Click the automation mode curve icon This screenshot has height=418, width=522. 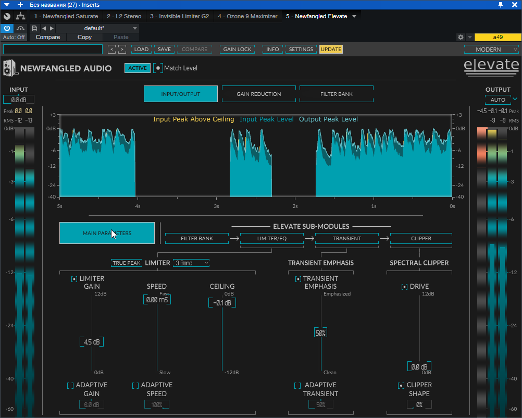click(x=20, y=28)
